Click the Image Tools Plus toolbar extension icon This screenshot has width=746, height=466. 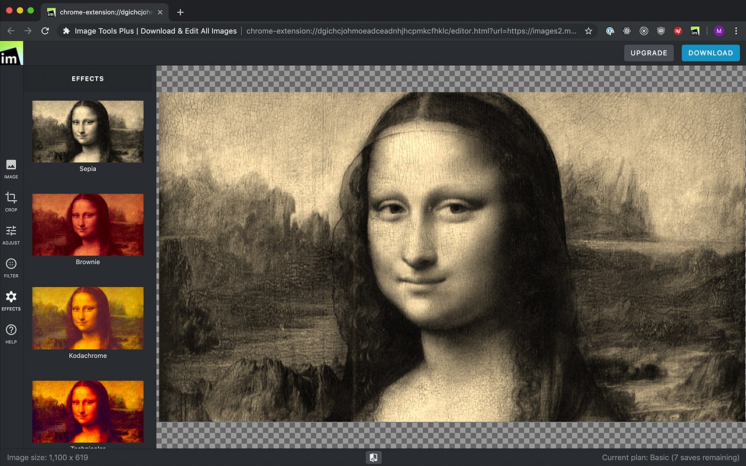click(695, 31)
